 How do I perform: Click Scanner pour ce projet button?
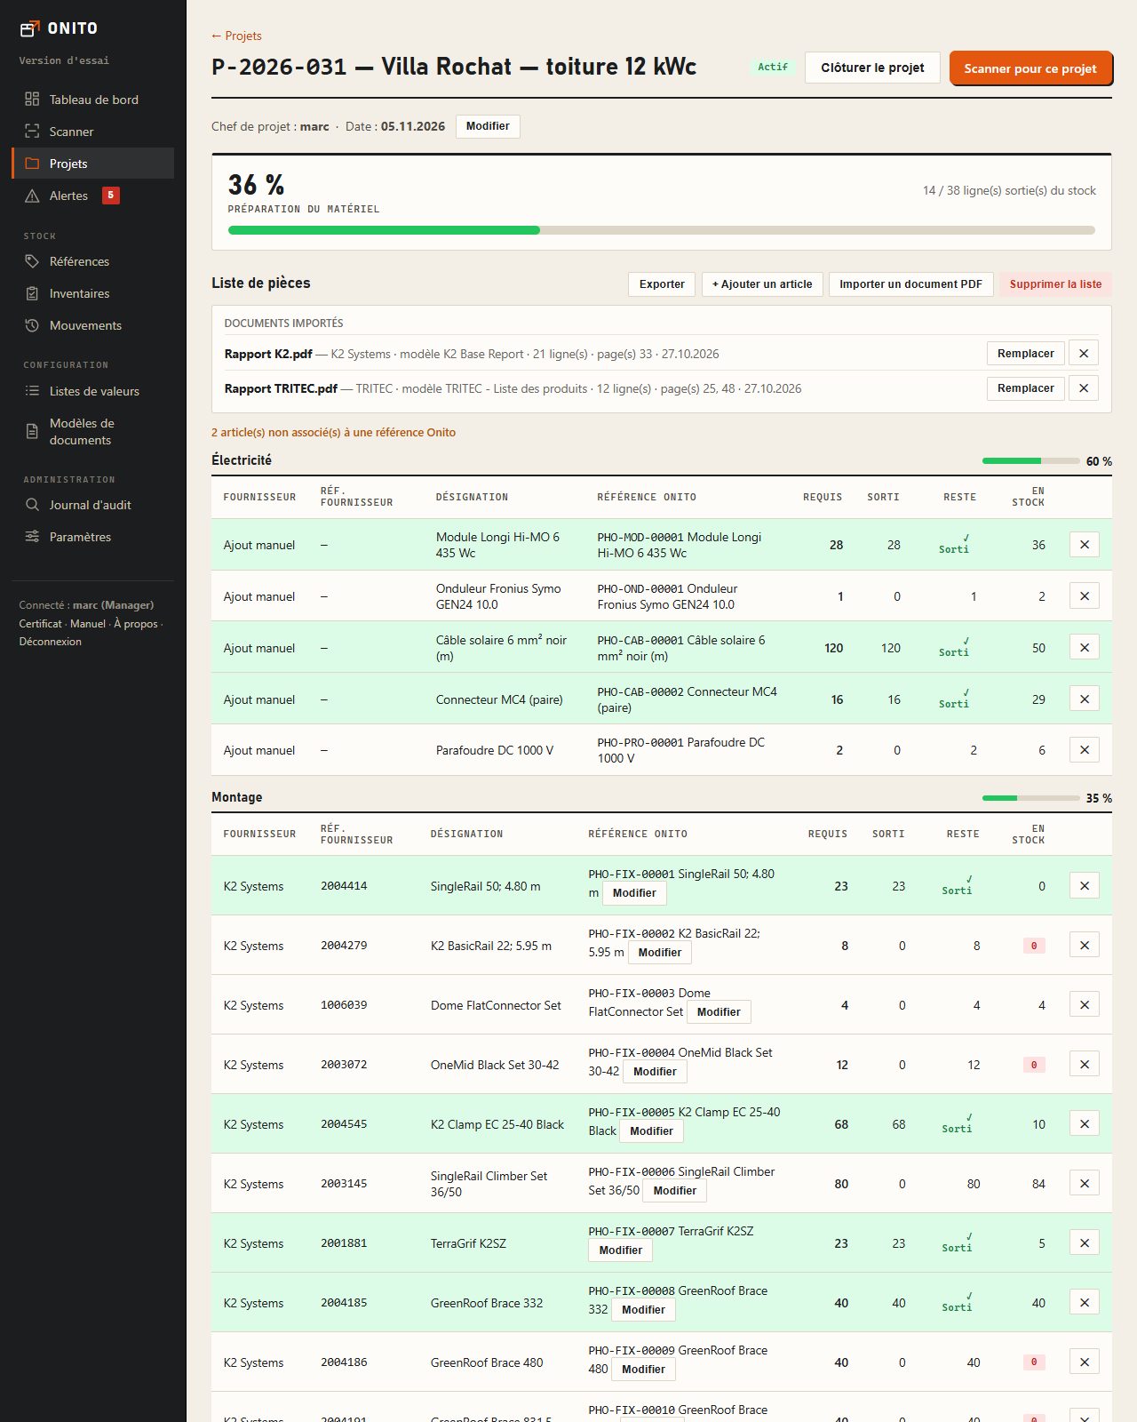pyautogui.click(x=1030, y=68)
